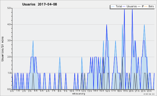Click the '15 h' x-axis label

[102, 91]
